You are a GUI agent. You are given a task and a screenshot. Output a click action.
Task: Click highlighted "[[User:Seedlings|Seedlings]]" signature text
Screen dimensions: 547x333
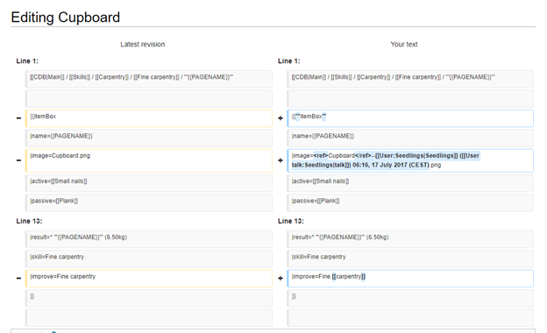click(416, 155)
